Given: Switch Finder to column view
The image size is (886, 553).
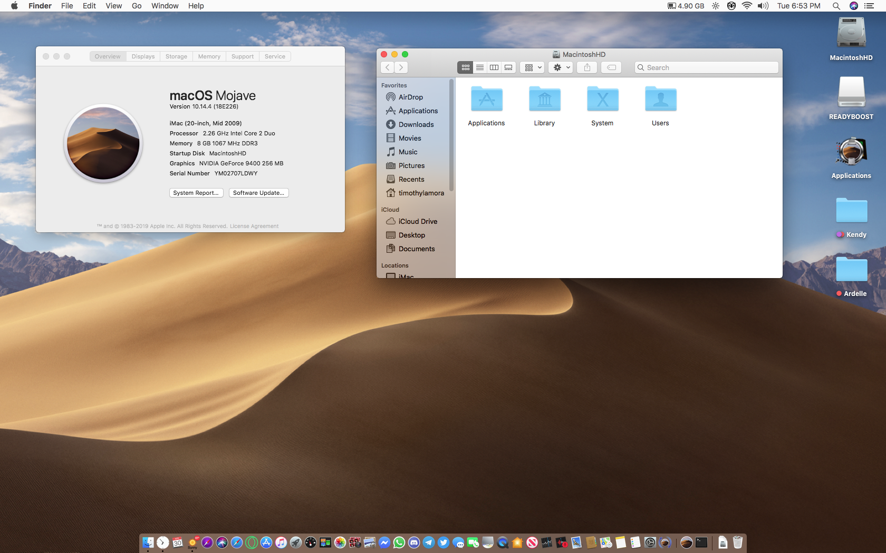Looking at the screenshot, I should pyautogui.click(x=494, y=67).
